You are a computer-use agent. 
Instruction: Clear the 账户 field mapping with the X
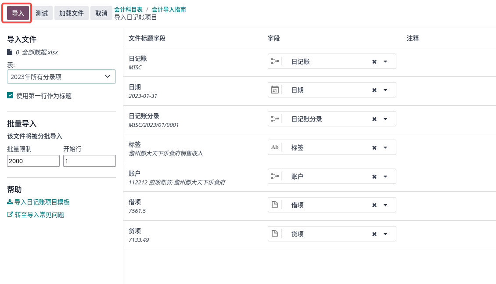(374, 177)
